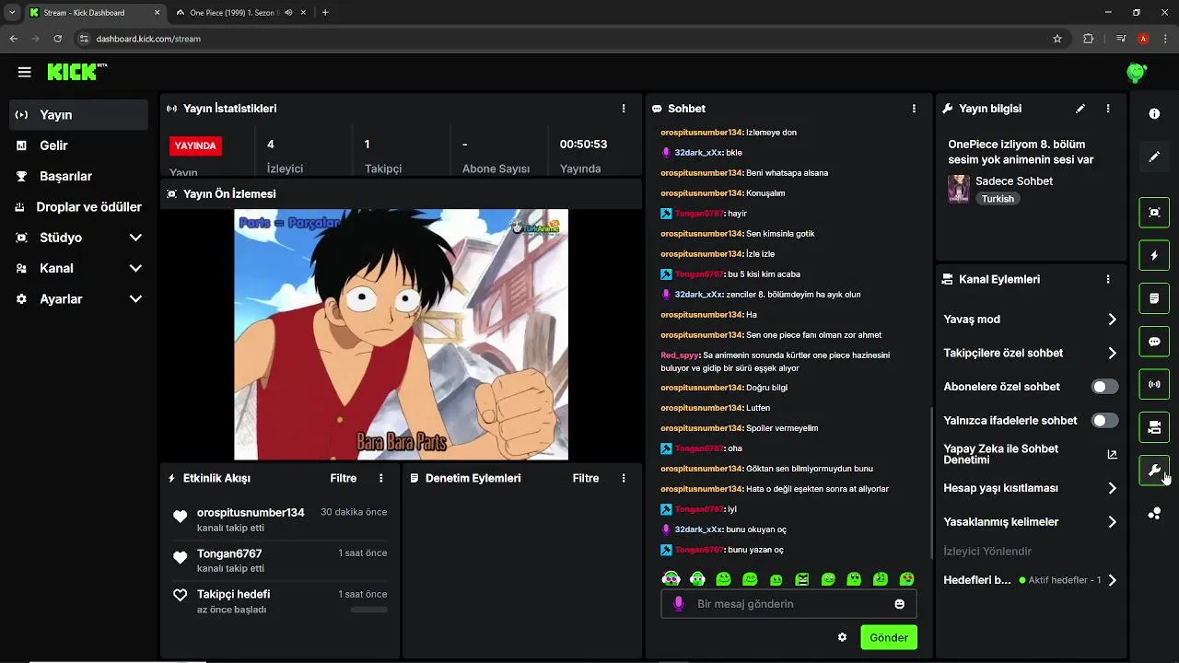Go to Yayın in the left sidebar
Screen dimensions: 1179x663
(78, 115)
